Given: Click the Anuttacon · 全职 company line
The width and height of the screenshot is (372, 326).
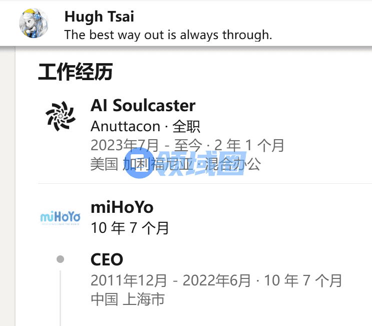Looking at the screenshot, I should (x=145, y=126).
